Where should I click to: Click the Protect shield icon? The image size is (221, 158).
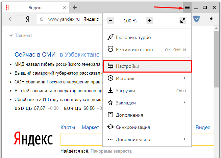196,19
